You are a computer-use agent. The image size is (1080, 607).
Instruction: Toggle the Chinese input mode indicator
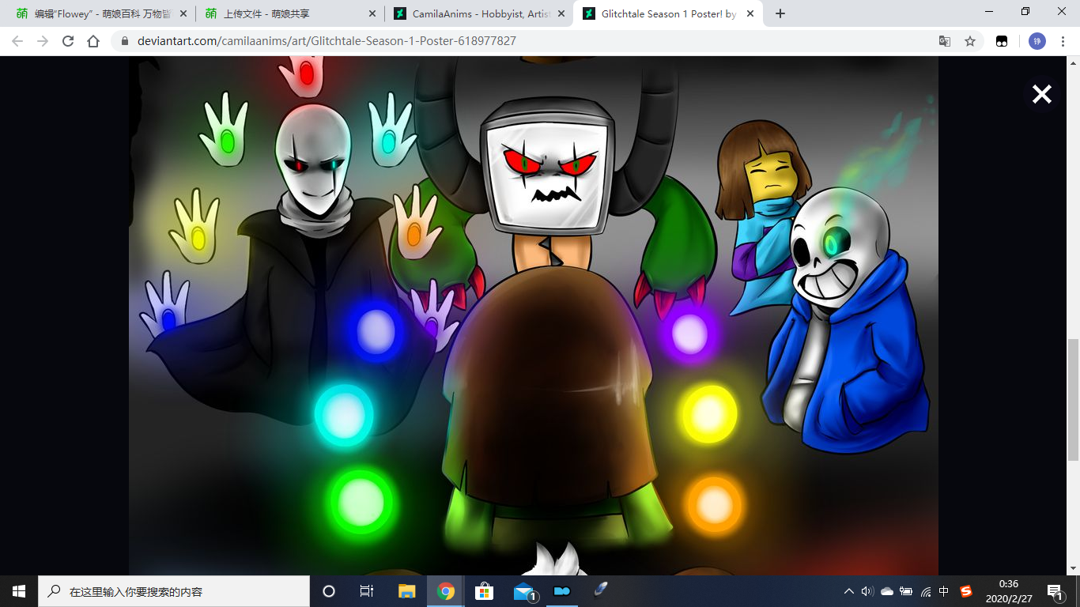pos(944,591)
